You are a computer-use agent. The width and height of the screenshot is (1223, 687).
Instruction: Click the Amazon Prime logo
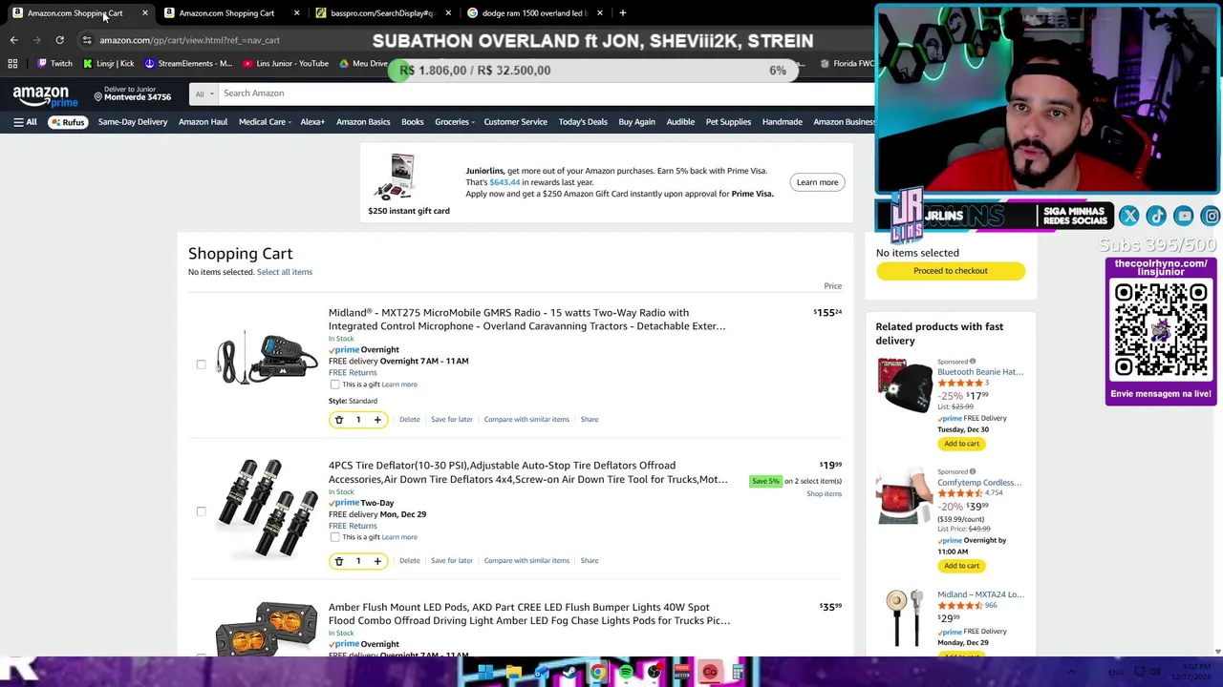(45, 96)
